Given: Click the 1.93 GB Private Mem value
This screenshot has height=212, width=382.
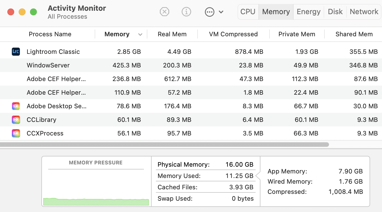Looking at the screenshot, I should (x=306, y=52).
